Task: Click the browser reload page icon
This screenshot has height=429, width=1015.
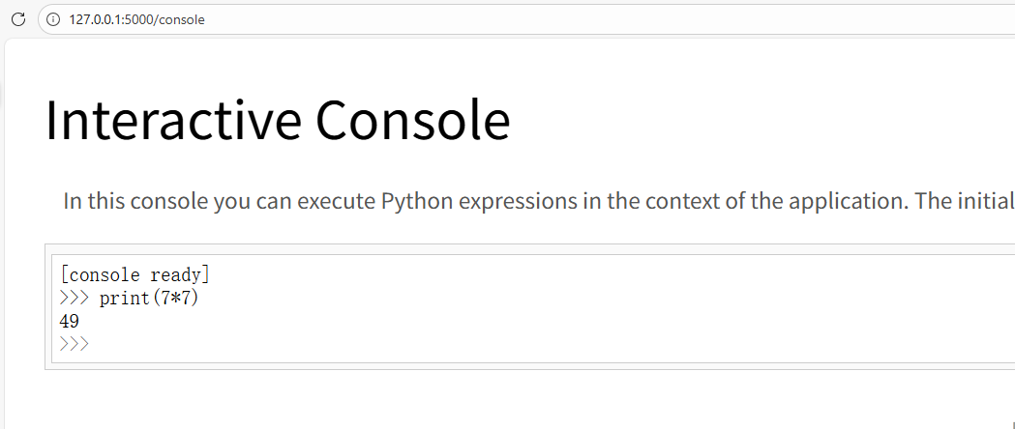Action: click(x=17, y=19)
